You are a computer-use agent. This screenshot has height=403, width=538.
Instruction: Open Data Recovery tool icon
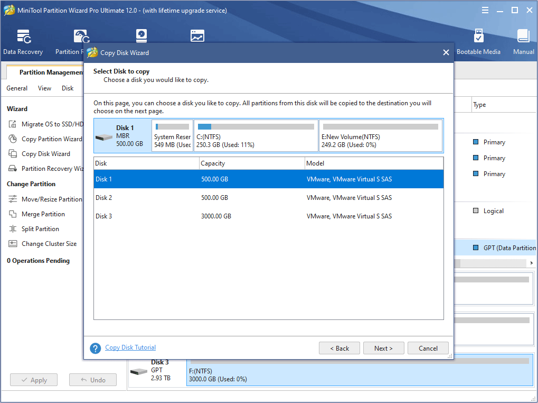24,36
